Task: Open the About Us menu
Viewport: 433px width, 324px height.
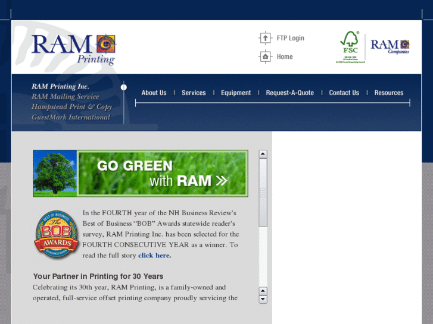Action: tap(154, 93)
